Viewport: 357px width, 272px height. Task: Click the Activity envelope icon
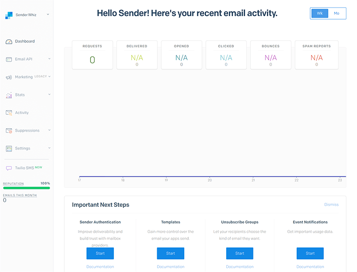(x=8, y=113)
